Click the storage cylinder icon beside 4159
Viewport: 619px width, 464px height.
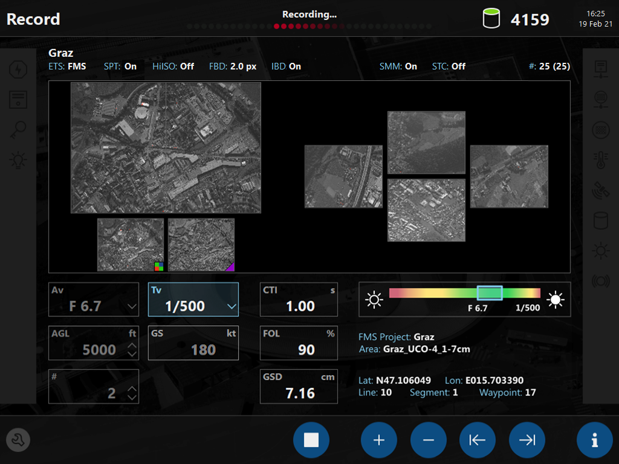tap(491, 19)
